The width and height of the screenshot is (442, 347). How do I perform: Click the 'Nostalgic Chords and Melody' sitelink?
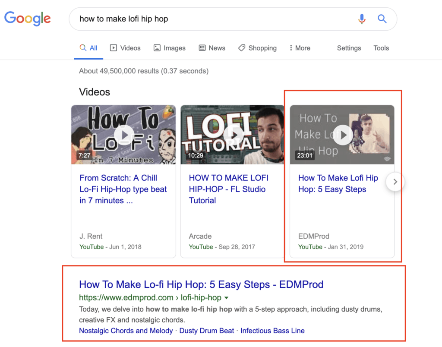click(126, 331)
